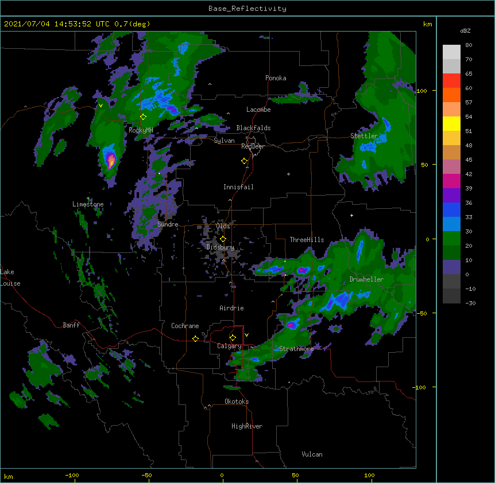Pick the dark orange 57-60 dBZ swatch
This screenshot has width=495, height=483.
click(x=451, y=95)
